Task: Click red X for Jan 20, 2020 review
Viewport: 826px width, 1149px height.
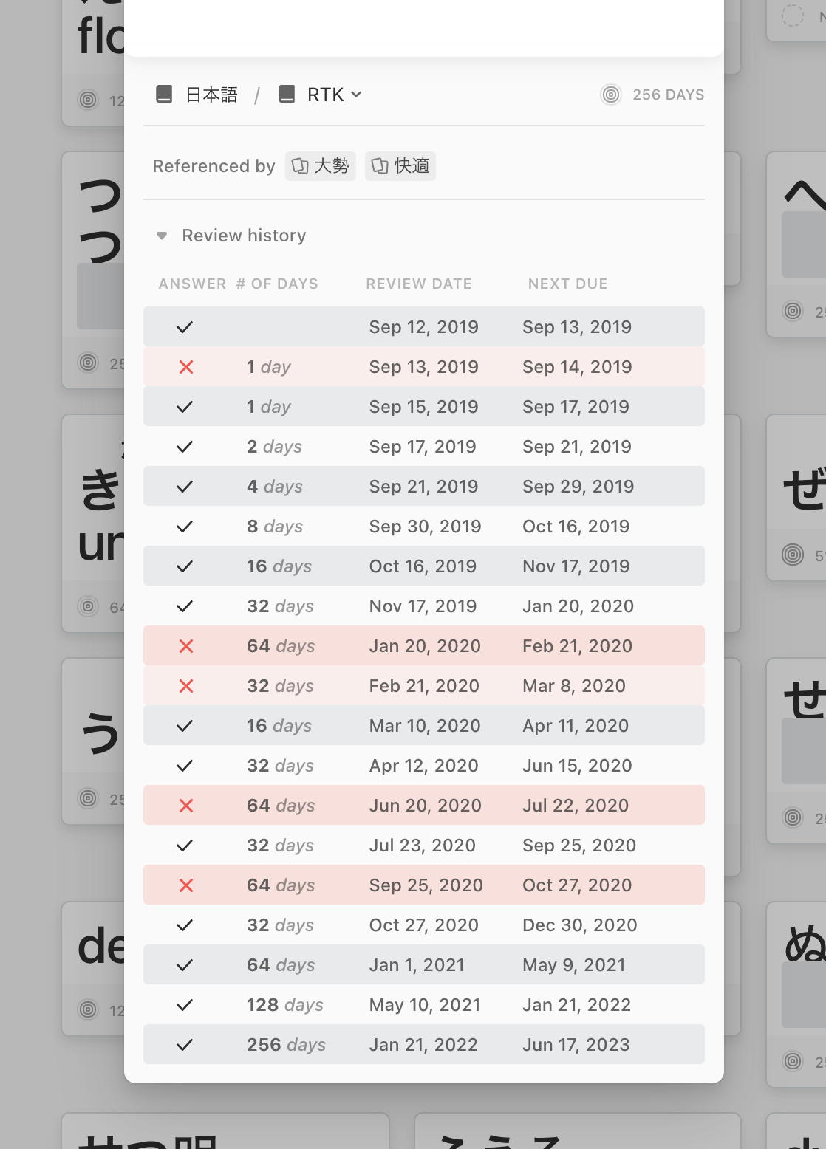Action: coord(186,646)
